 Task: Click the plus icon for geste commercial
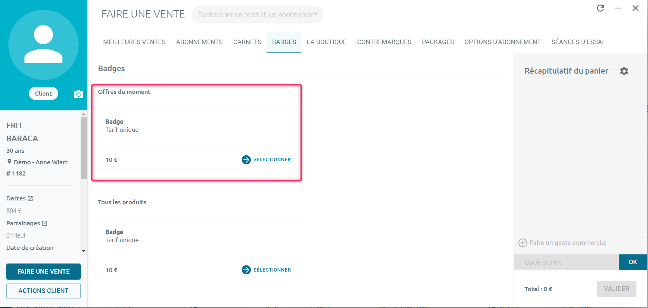point(523,243)
